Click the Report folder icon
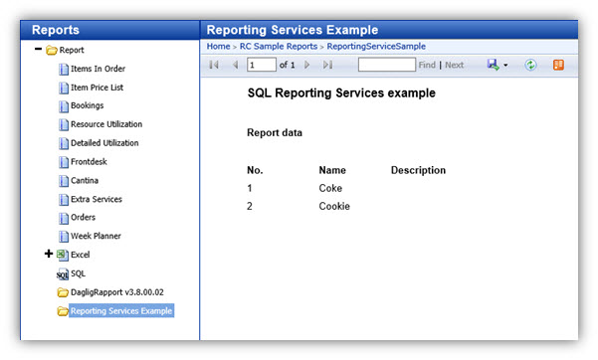 point(52,51)
